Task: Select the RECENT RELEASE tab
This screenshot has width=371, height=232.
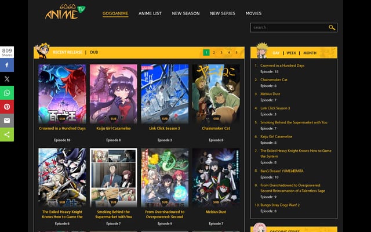Action: tap(68, 52)
